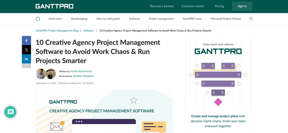Open GanttPRO news category
Screen dimensions: 288x133
click(192, 19)
